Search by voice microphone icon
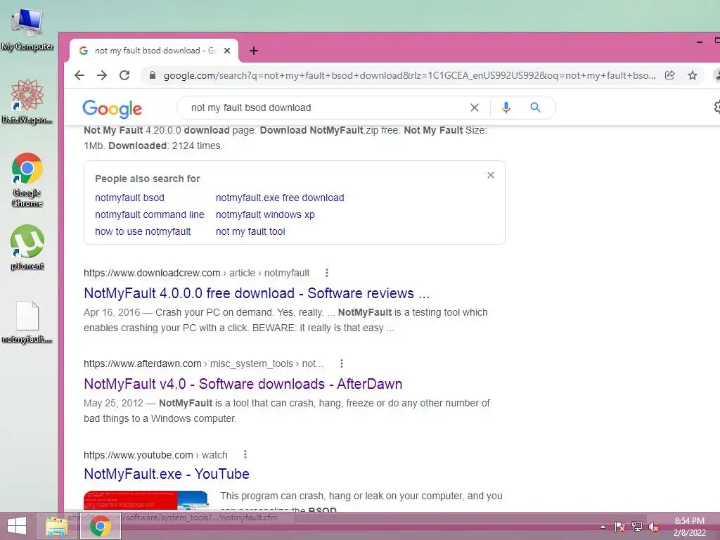This screenshot has height=540, width=720. click(506, 108)
